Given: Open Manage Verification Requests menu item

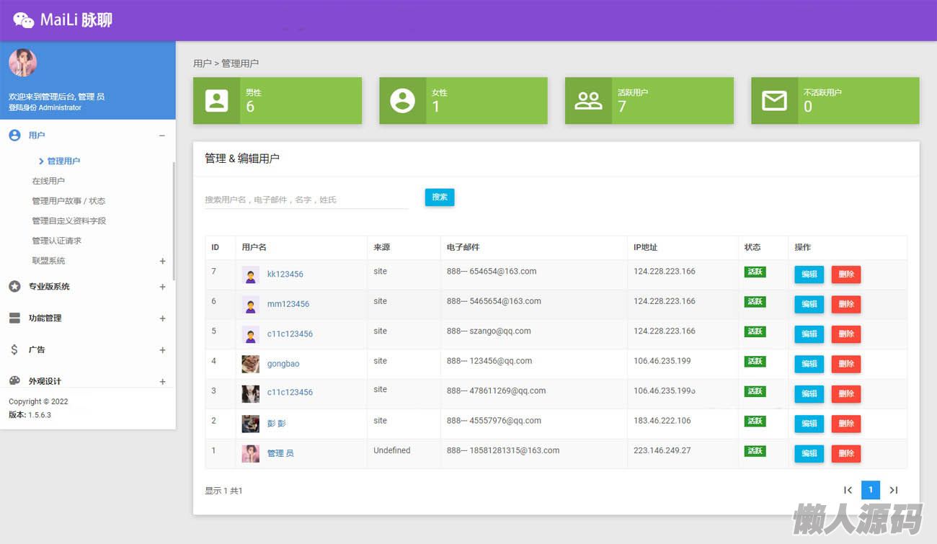Looking at the screenshot, I should (x=56, y=241).
